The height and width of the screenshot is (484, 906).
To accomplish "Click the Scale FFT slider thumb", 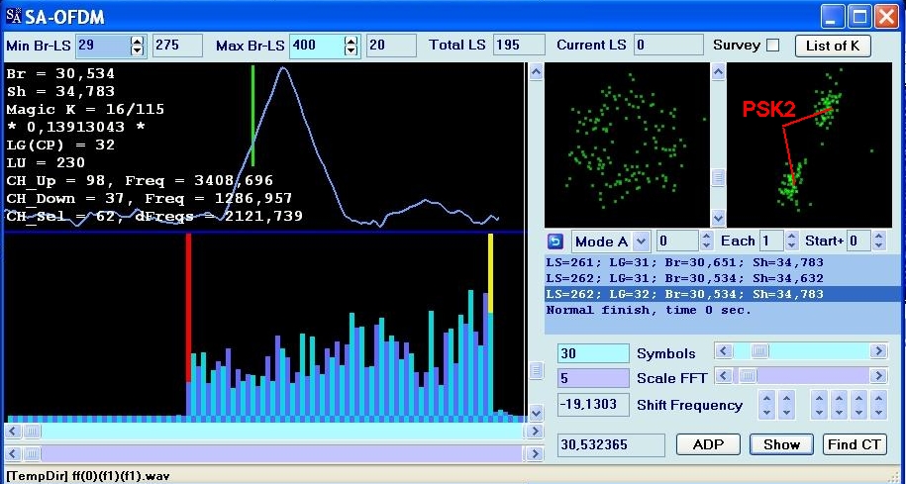I will pyautogui.click(x=749, y=376).
